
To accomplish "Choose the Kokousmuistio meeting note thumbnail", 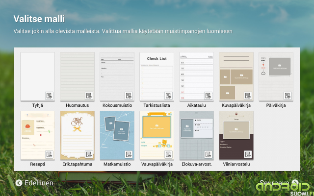I will tap(117, 76).
